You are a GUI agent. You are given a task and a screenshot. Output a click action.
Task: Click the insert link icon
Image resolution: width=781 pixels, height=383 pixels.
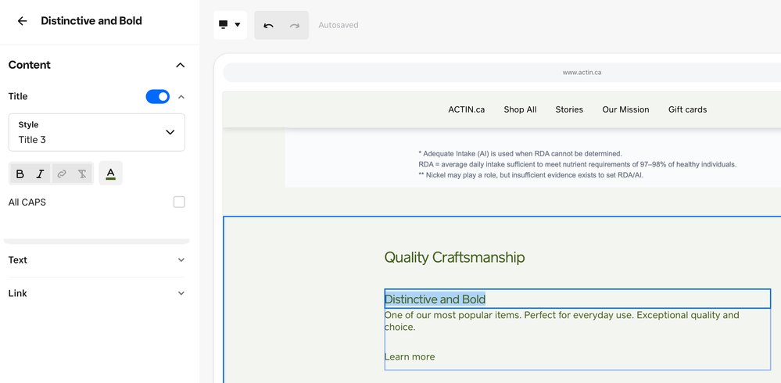(x=62, y=174)
